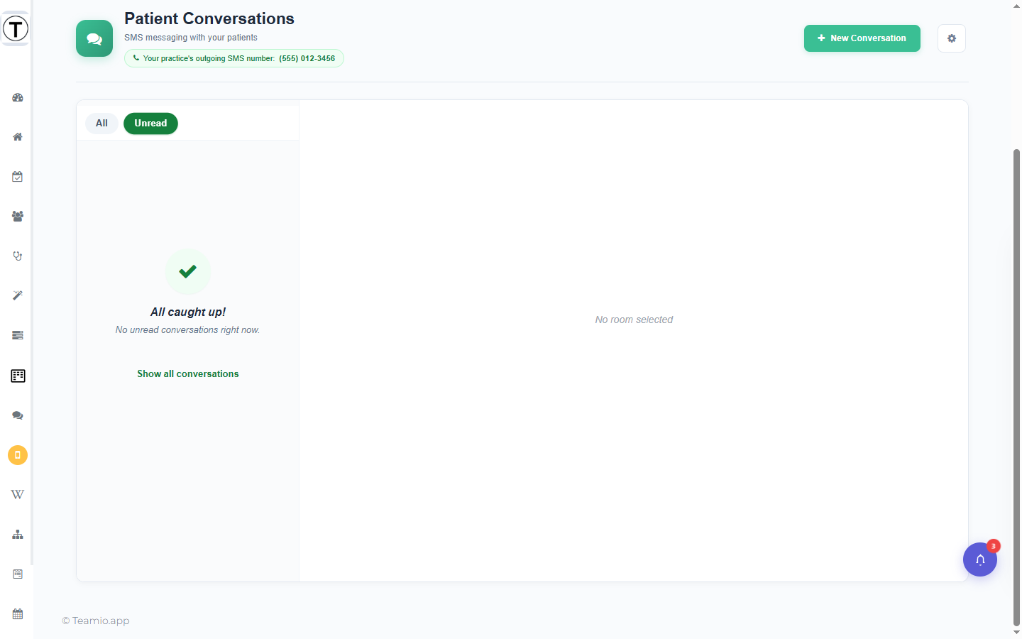Click the Patient Conversations heading
1022x639 pixels.
click(209, 18)
